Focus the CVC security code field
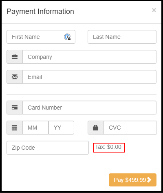 click(130, 128)
